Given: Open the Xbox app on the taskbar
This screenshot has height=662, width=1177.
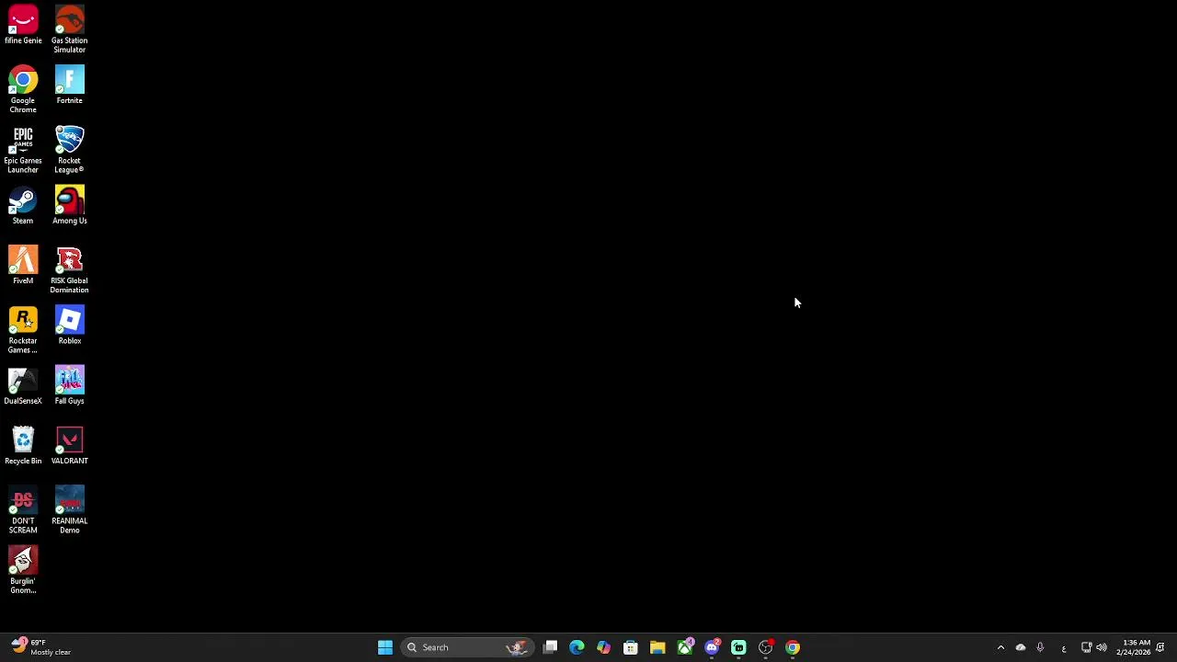Looking at the screenshot, I should pyautogui.click(x=685, y=647).
